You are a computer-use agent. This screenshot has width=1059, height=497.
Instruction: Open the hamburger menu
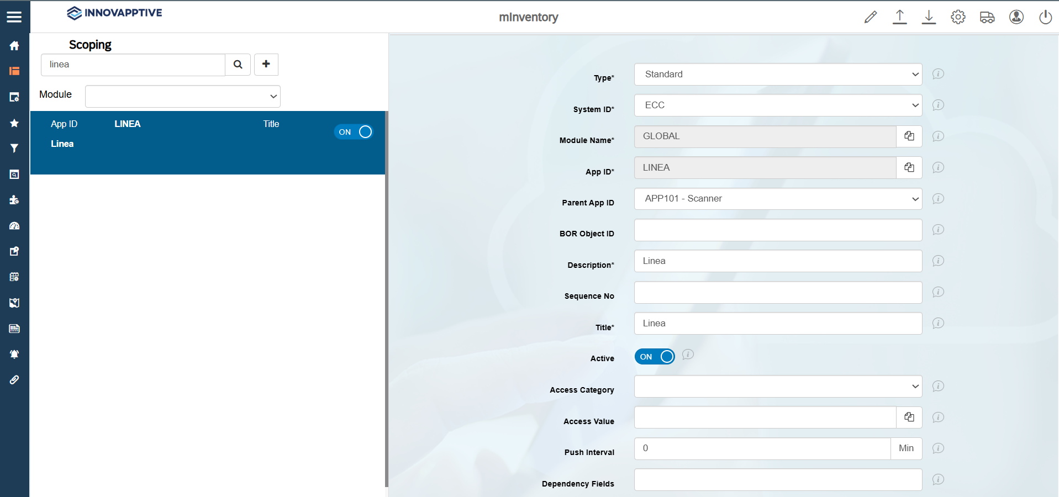point(14,17)
